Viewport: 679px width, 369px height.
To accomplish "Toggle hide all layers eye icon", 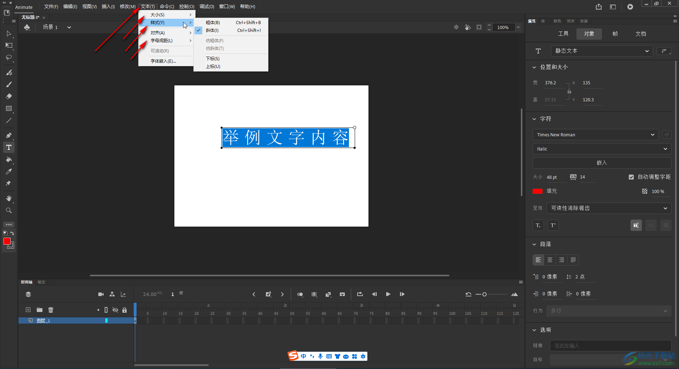I will (x=115, y=310).
